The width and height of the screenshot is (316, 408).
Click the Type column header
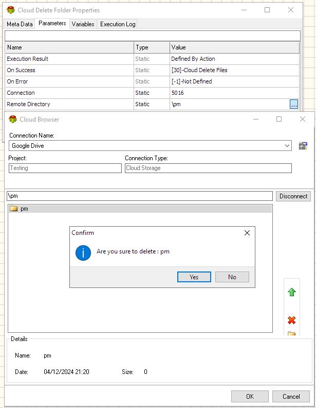pos(152,47)
